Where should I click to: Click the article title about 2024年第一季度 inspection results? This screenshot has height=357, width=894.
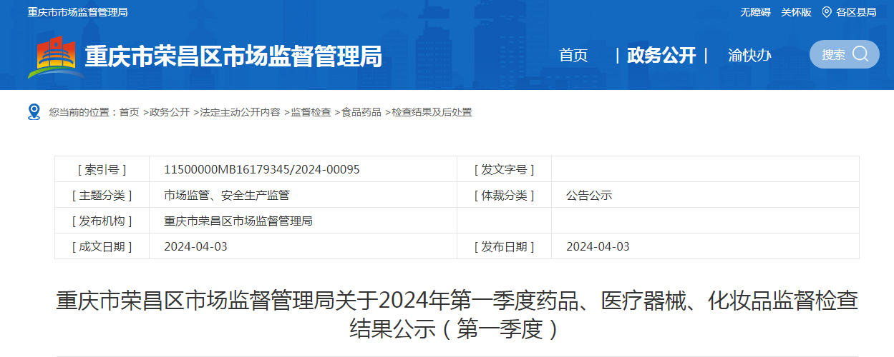(x=457, y=314)
